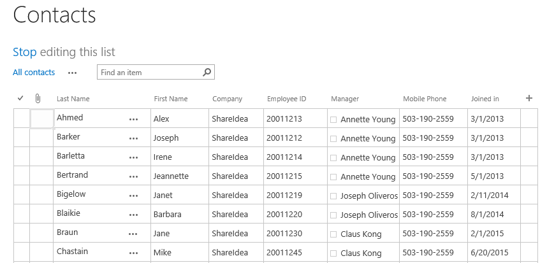Click the attachment paperclip column icon

pos(38,99)
